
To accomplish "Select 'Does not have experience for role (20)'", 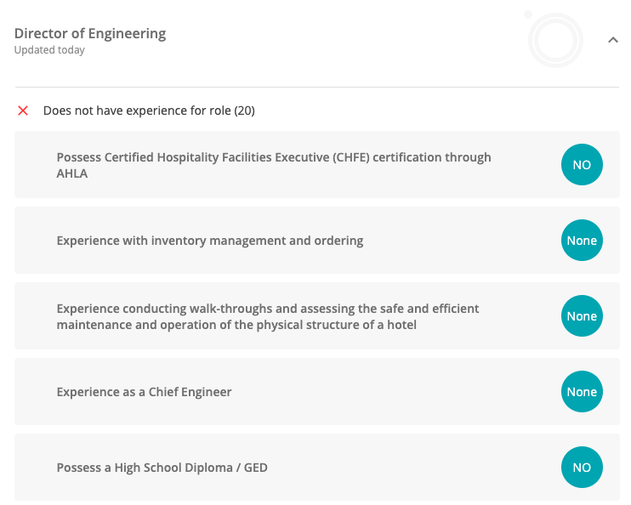I will tap(149, 111).
